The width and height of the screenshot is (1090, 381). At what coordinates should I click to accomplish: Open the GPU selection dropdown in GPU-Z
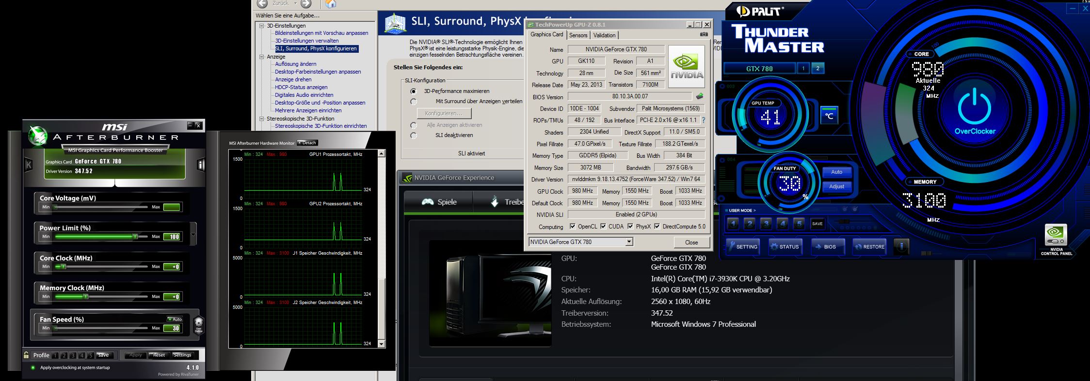click(629, 242)
